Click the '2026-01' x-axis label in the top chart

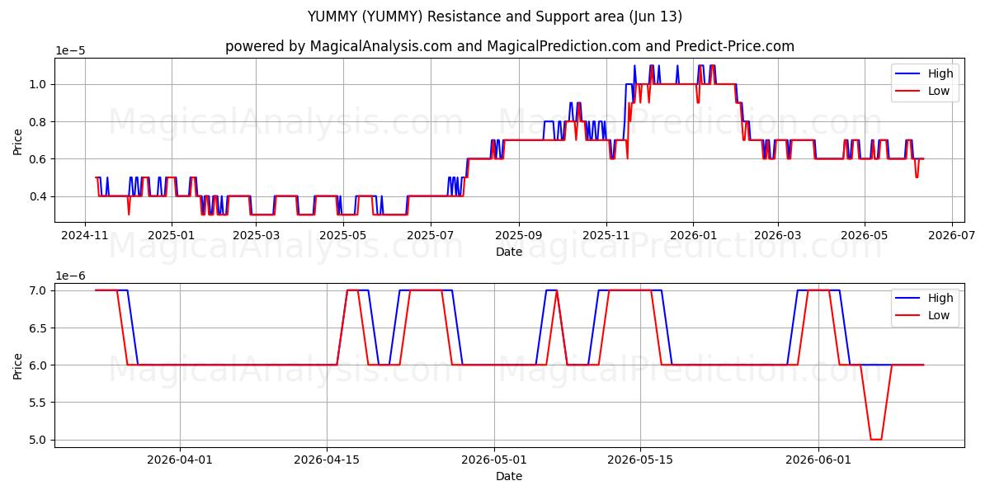pyautogui.click(x=693, y=235)
